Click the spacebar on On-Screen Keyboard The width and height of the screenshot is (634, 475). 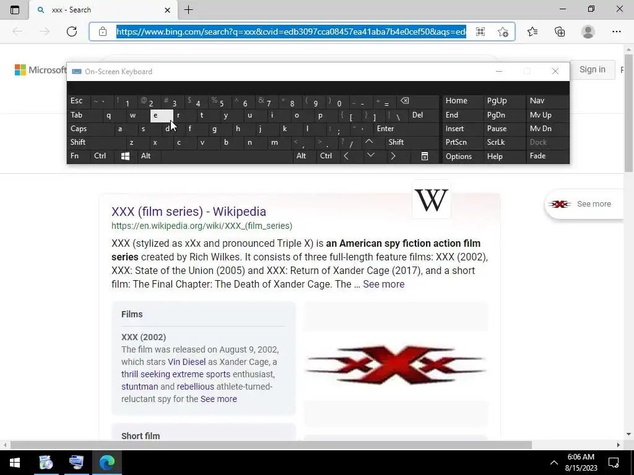pos(227,156)
